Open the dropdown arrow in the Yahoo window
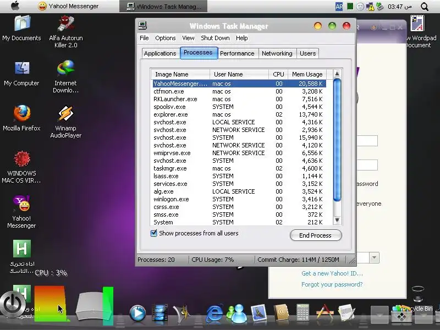Viewport: 440px width, 330px height. (374, 257)
